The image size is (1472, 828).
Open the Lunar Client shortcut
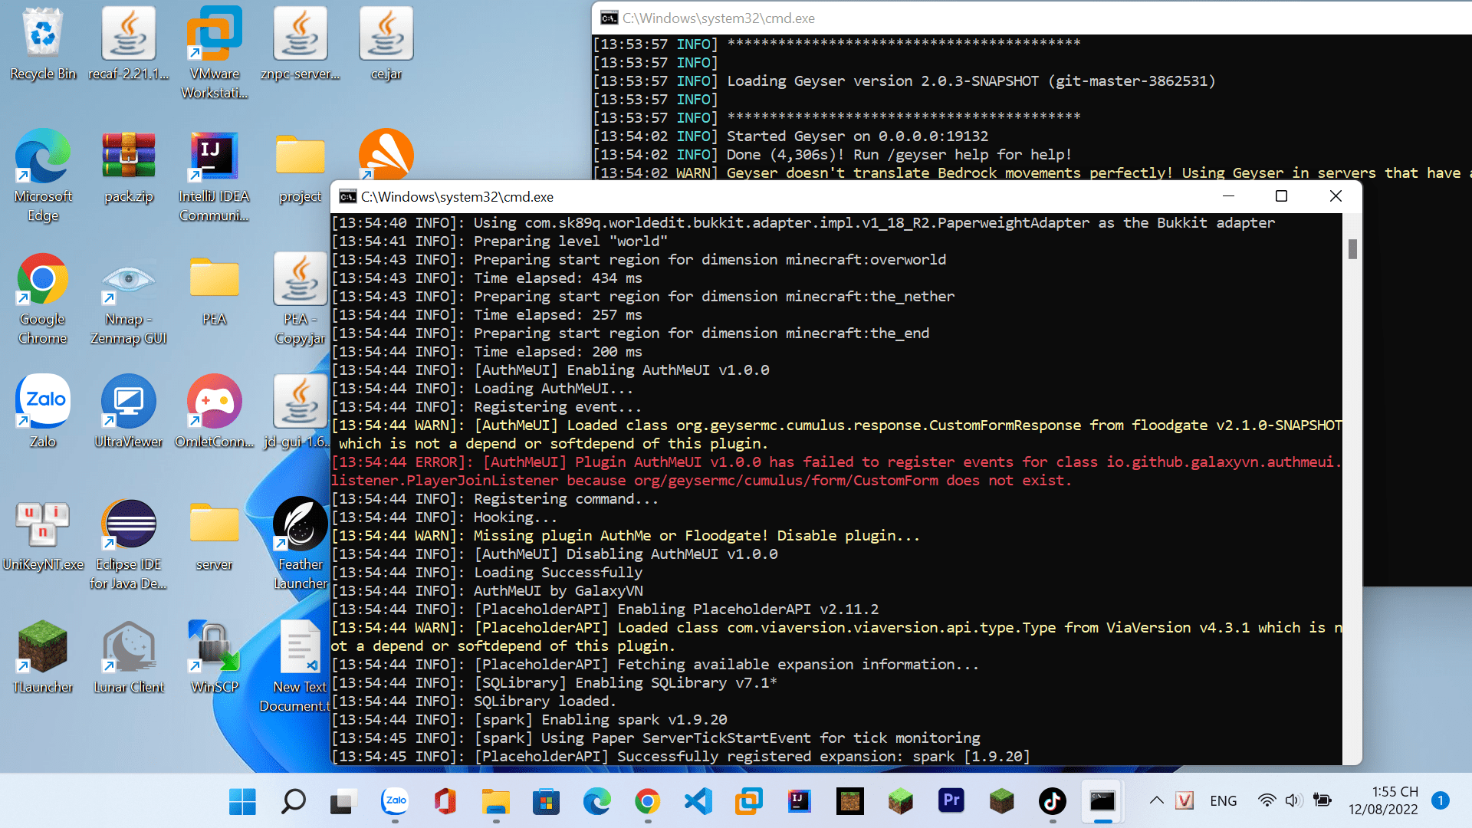(128, 648)
